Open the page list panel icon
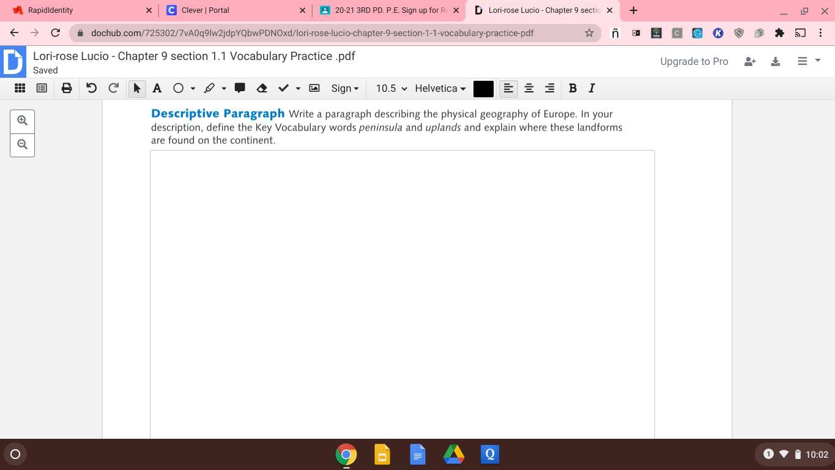This screenshot has width=835, height=470. [42, 88]
